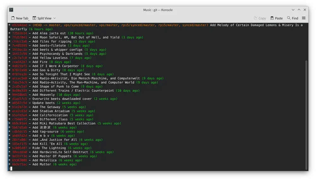The image size is (316, 180).
Task: Click the 'Add Stadium Arcadium' commit line
Action: (x=51, y=111)
